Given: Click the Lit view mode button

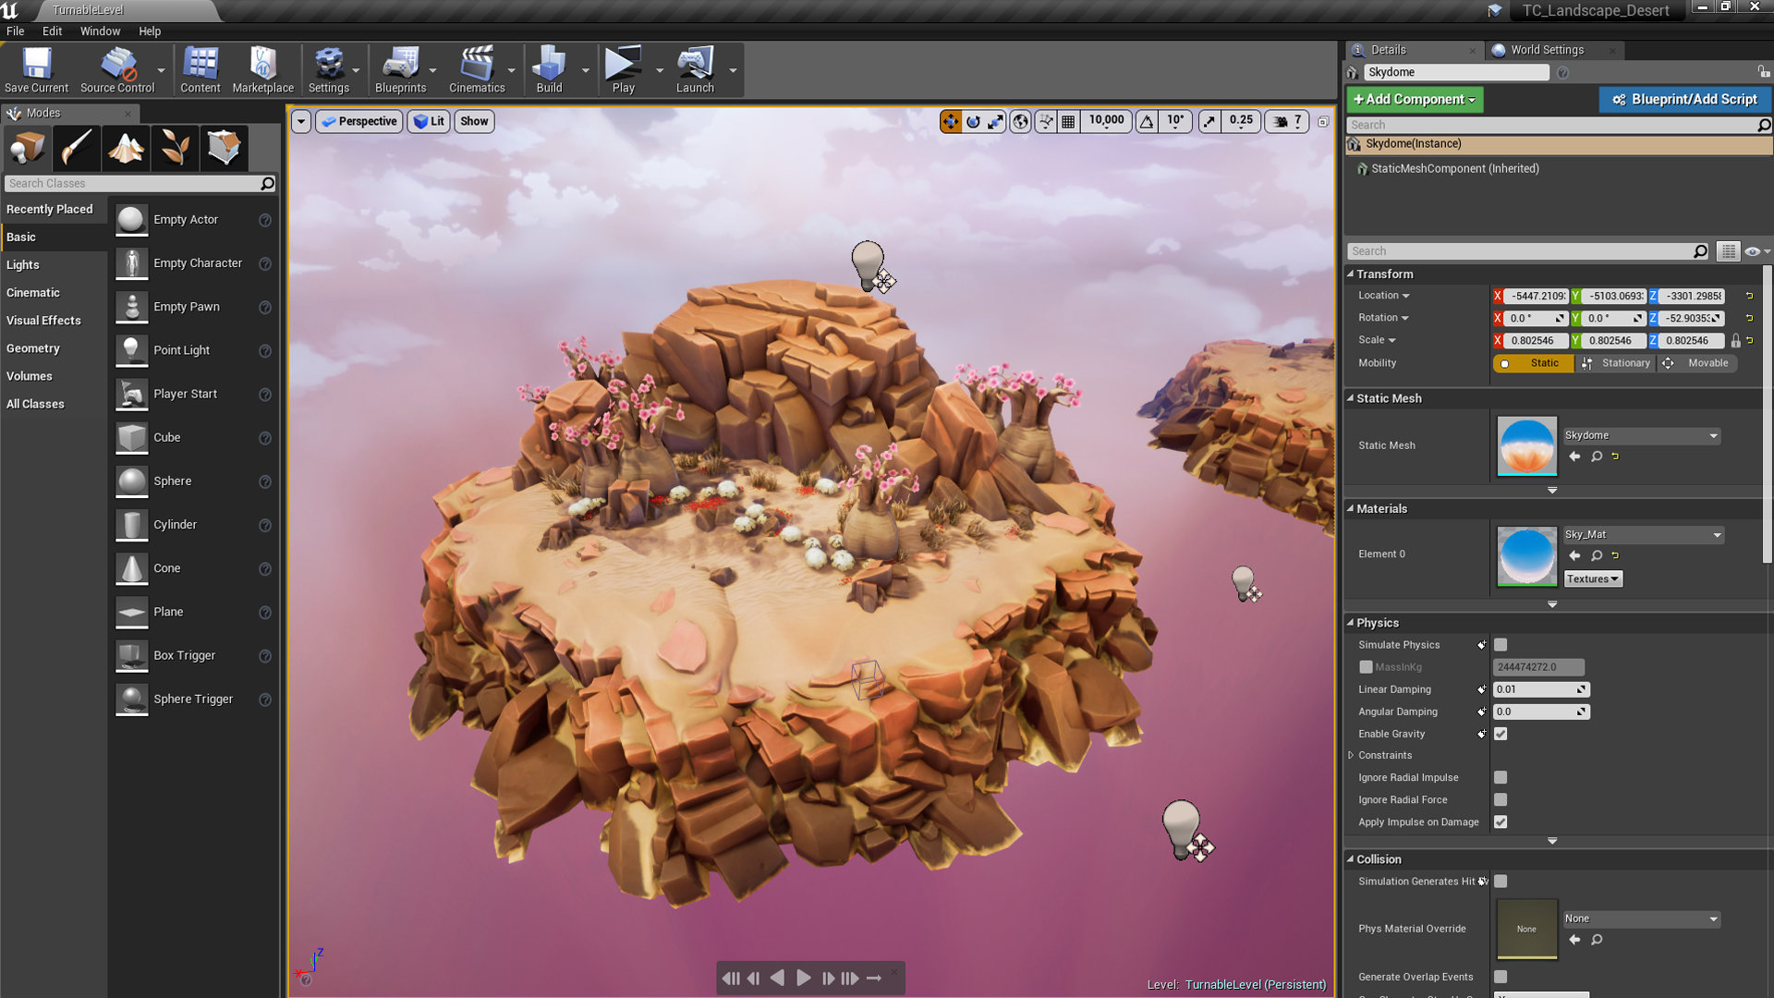Looking at the screenshot, I should [x=429, y=121].
